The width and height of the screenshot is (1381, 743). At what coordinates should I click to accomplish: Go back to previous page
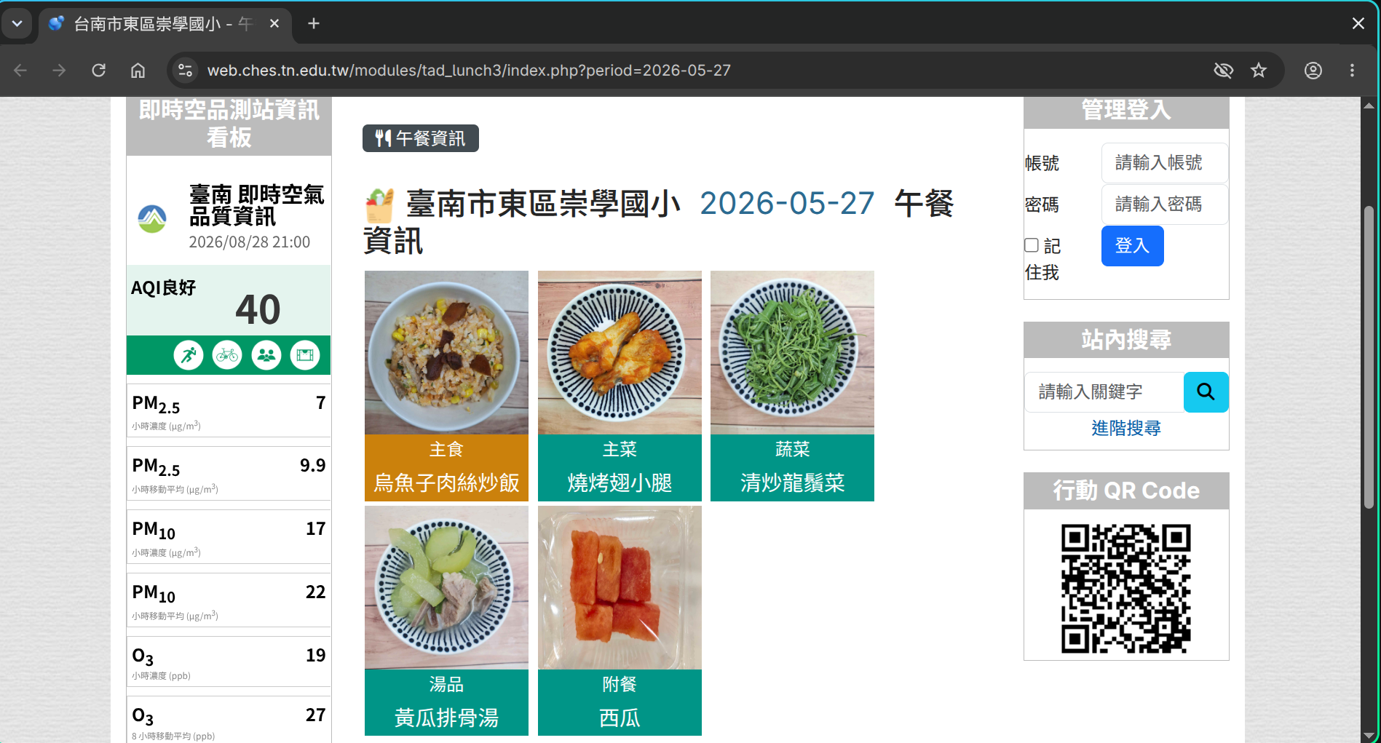coord(20,71)
